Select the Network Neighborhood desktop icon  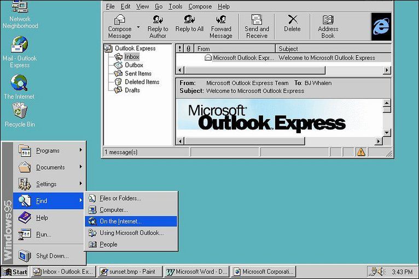point(20,14)
